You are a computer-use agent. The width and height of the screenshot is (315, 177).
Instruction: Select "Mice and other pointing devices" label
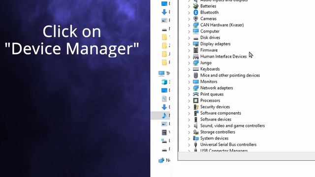click(230, 75)
